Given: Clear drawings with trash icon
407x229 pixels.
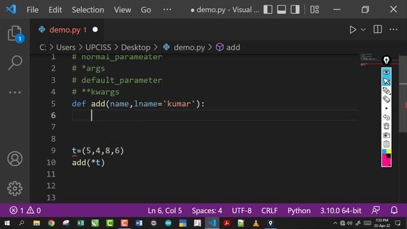Looking at the screenshot, I should click(x=386, y=126).
